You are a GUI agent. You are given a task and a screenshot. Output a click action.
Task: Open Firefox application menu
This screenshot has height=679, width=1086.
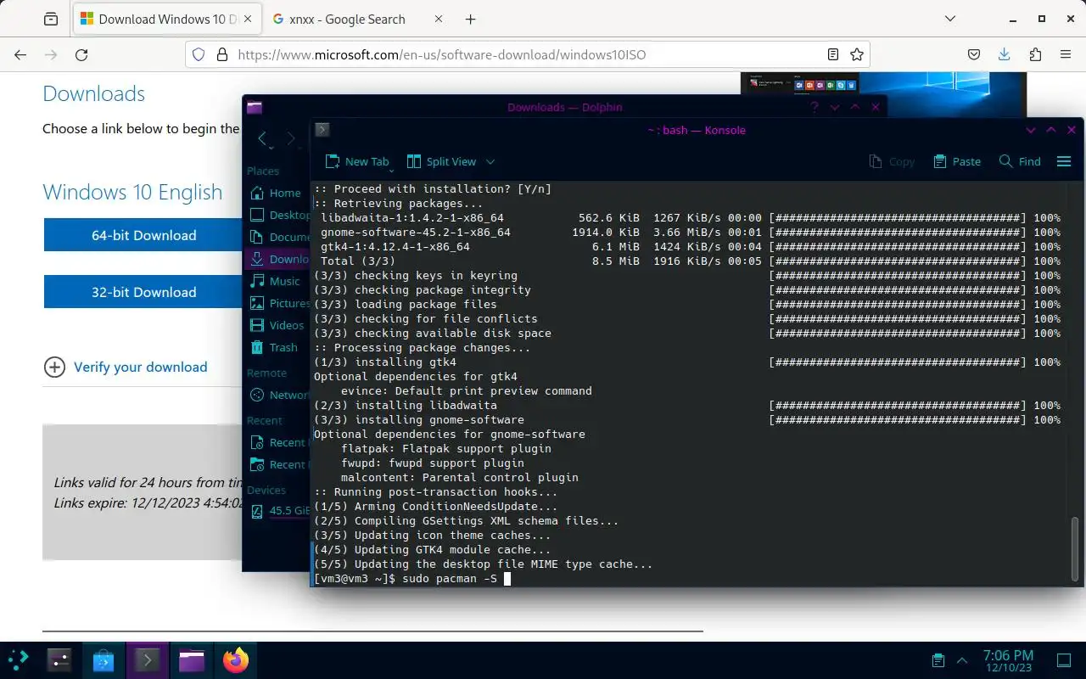pyautogui.click(x=1066, y=54)
